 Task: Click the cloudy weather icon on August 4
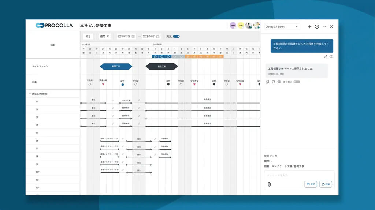click(175, 57)
